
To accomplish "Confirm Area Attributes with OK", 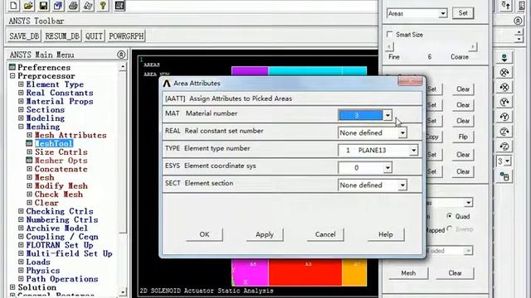I will [x=204, y=234].
